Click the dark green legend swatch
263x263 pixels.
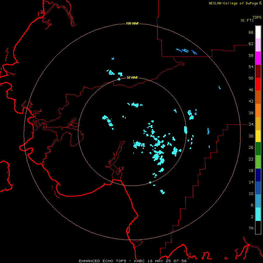click(258, 149)
